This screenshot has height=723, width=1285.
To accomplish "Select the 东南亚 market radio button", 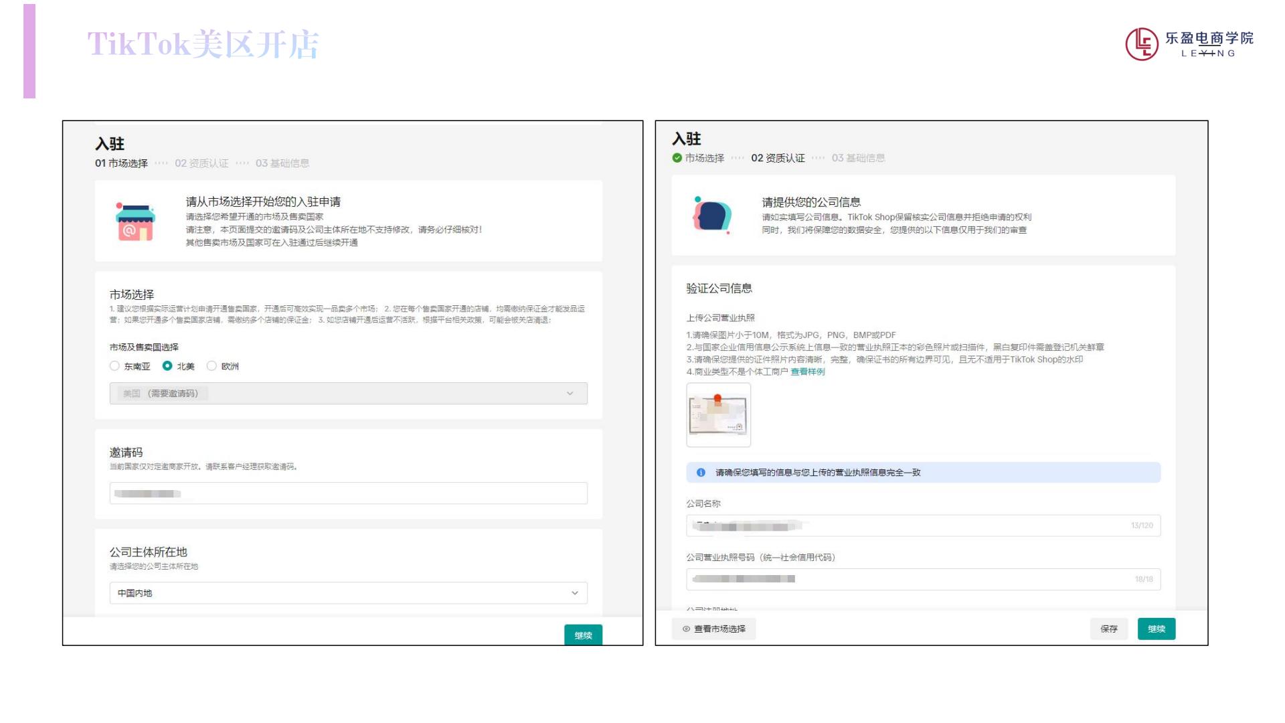I will coord(114,366).
